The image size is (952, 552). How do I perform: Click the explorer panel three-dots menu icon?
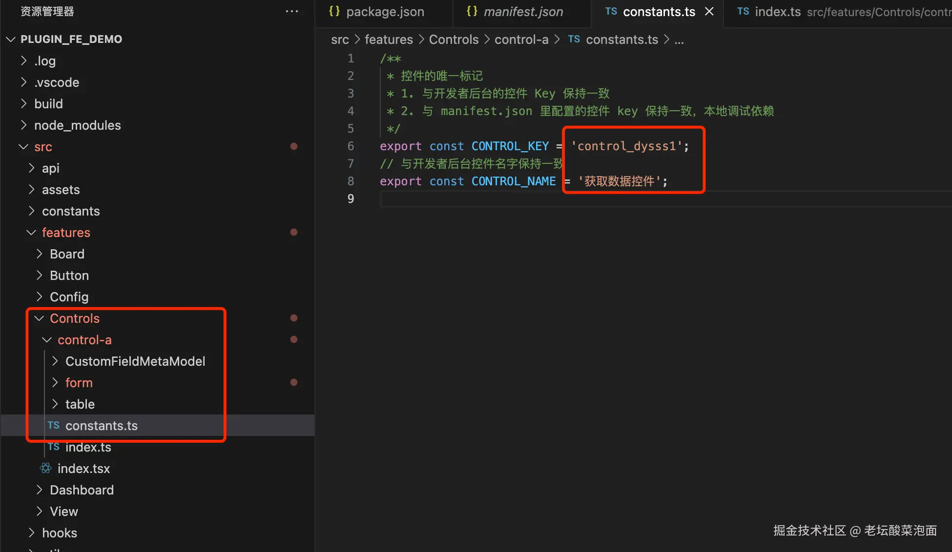click(291, 11)
